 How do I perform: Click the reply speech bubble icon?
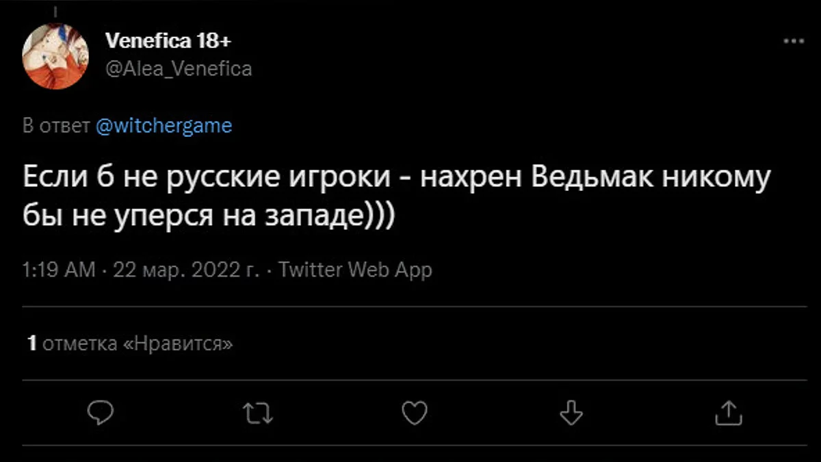101,413
